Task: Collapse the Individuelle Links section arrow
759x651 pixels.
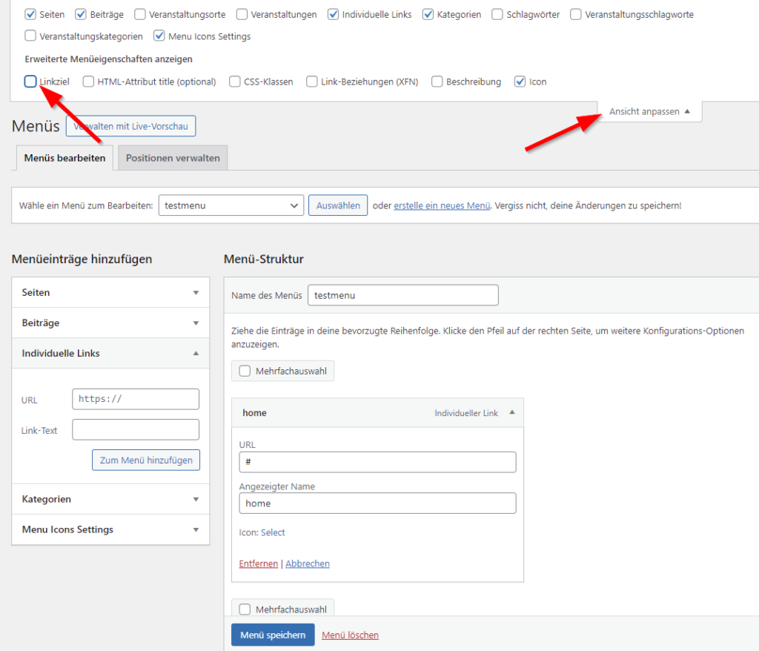Action: [x=196, y=354]
